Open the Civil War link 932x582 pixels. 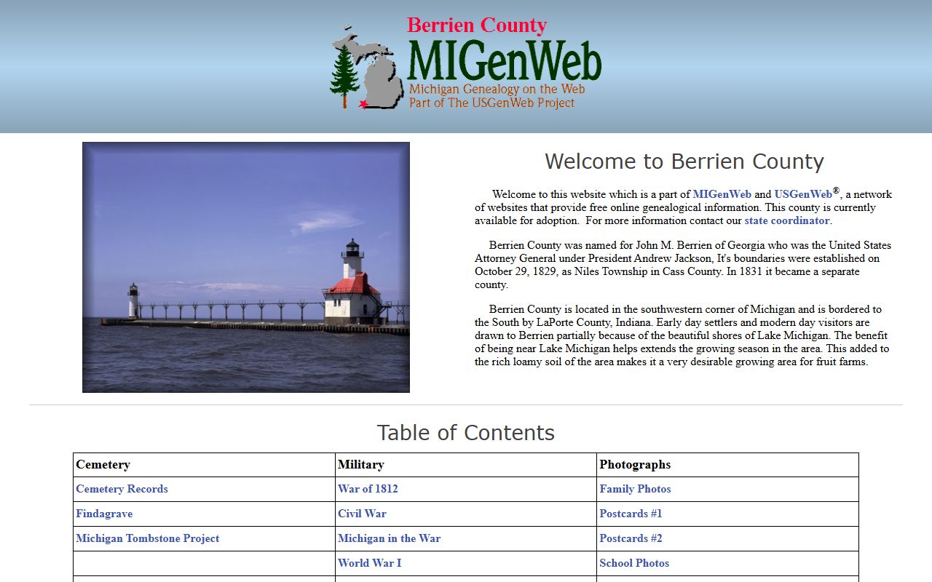pos(362,514)
